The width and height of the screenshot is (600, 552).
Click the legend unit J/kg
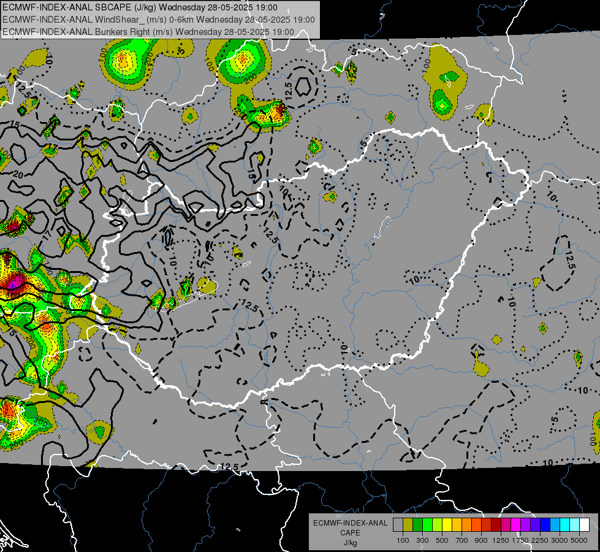tap(350, 543)
